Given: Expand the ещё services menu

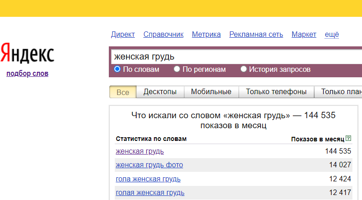Looking at the screenshot, I should (x=332, y=35).
